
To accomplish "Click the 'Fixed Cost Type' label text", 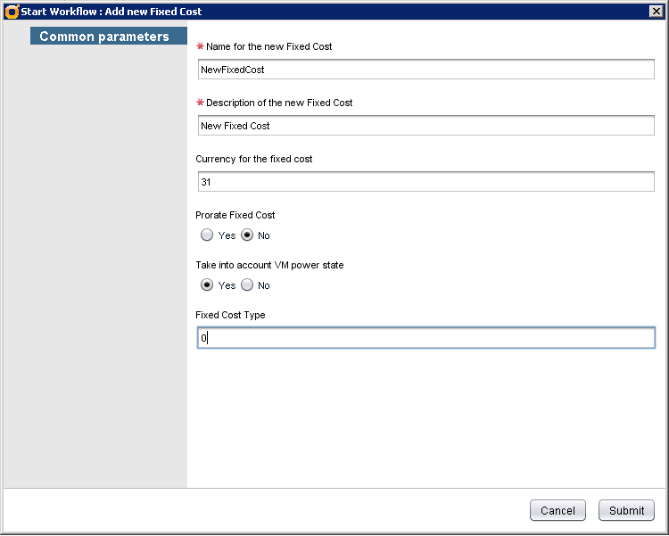I will [x=230, y=315].
